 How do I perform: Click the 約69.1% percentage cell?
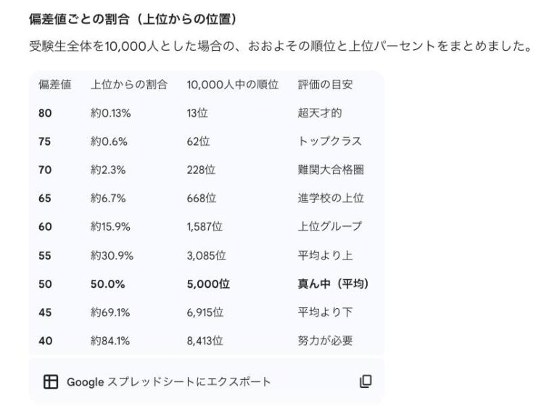tap(110, 312)
